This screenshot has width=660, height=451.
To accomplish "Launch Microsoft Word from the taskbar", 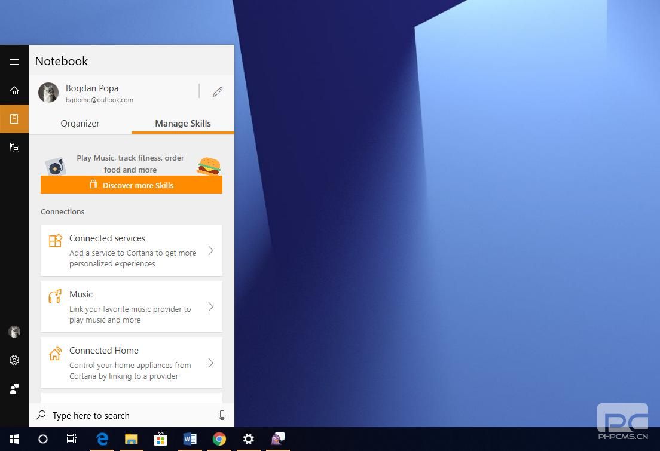I will coord(190,439).
